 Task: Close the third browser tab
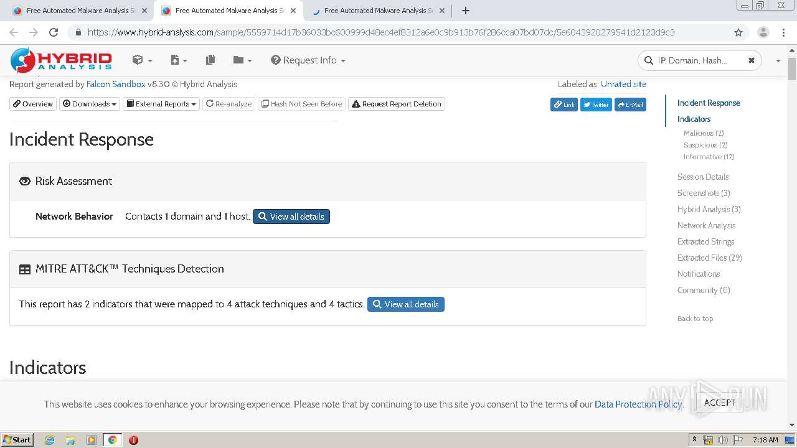tap(442, 11)
